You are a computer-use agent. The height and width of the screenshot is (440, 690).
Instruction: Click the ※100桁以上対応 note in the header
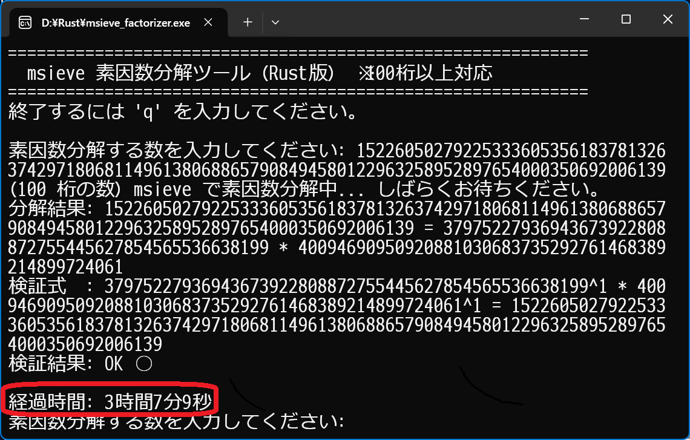tap(425, 73)
